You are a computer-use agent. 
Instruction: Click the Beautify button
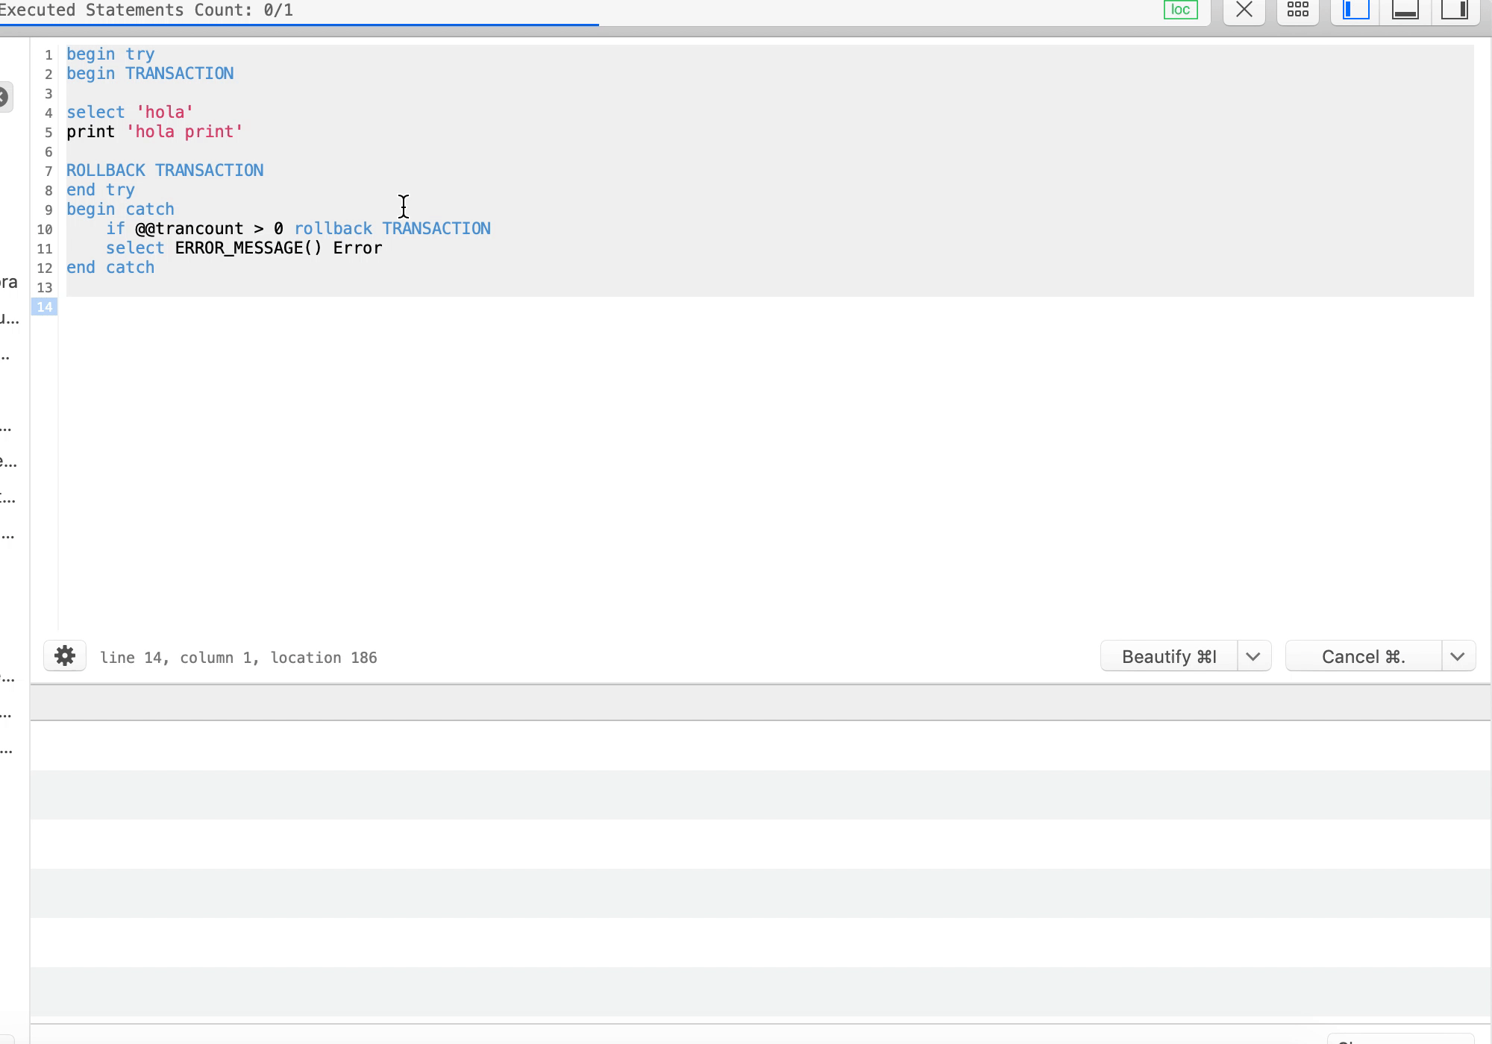tap(1168, 655)
